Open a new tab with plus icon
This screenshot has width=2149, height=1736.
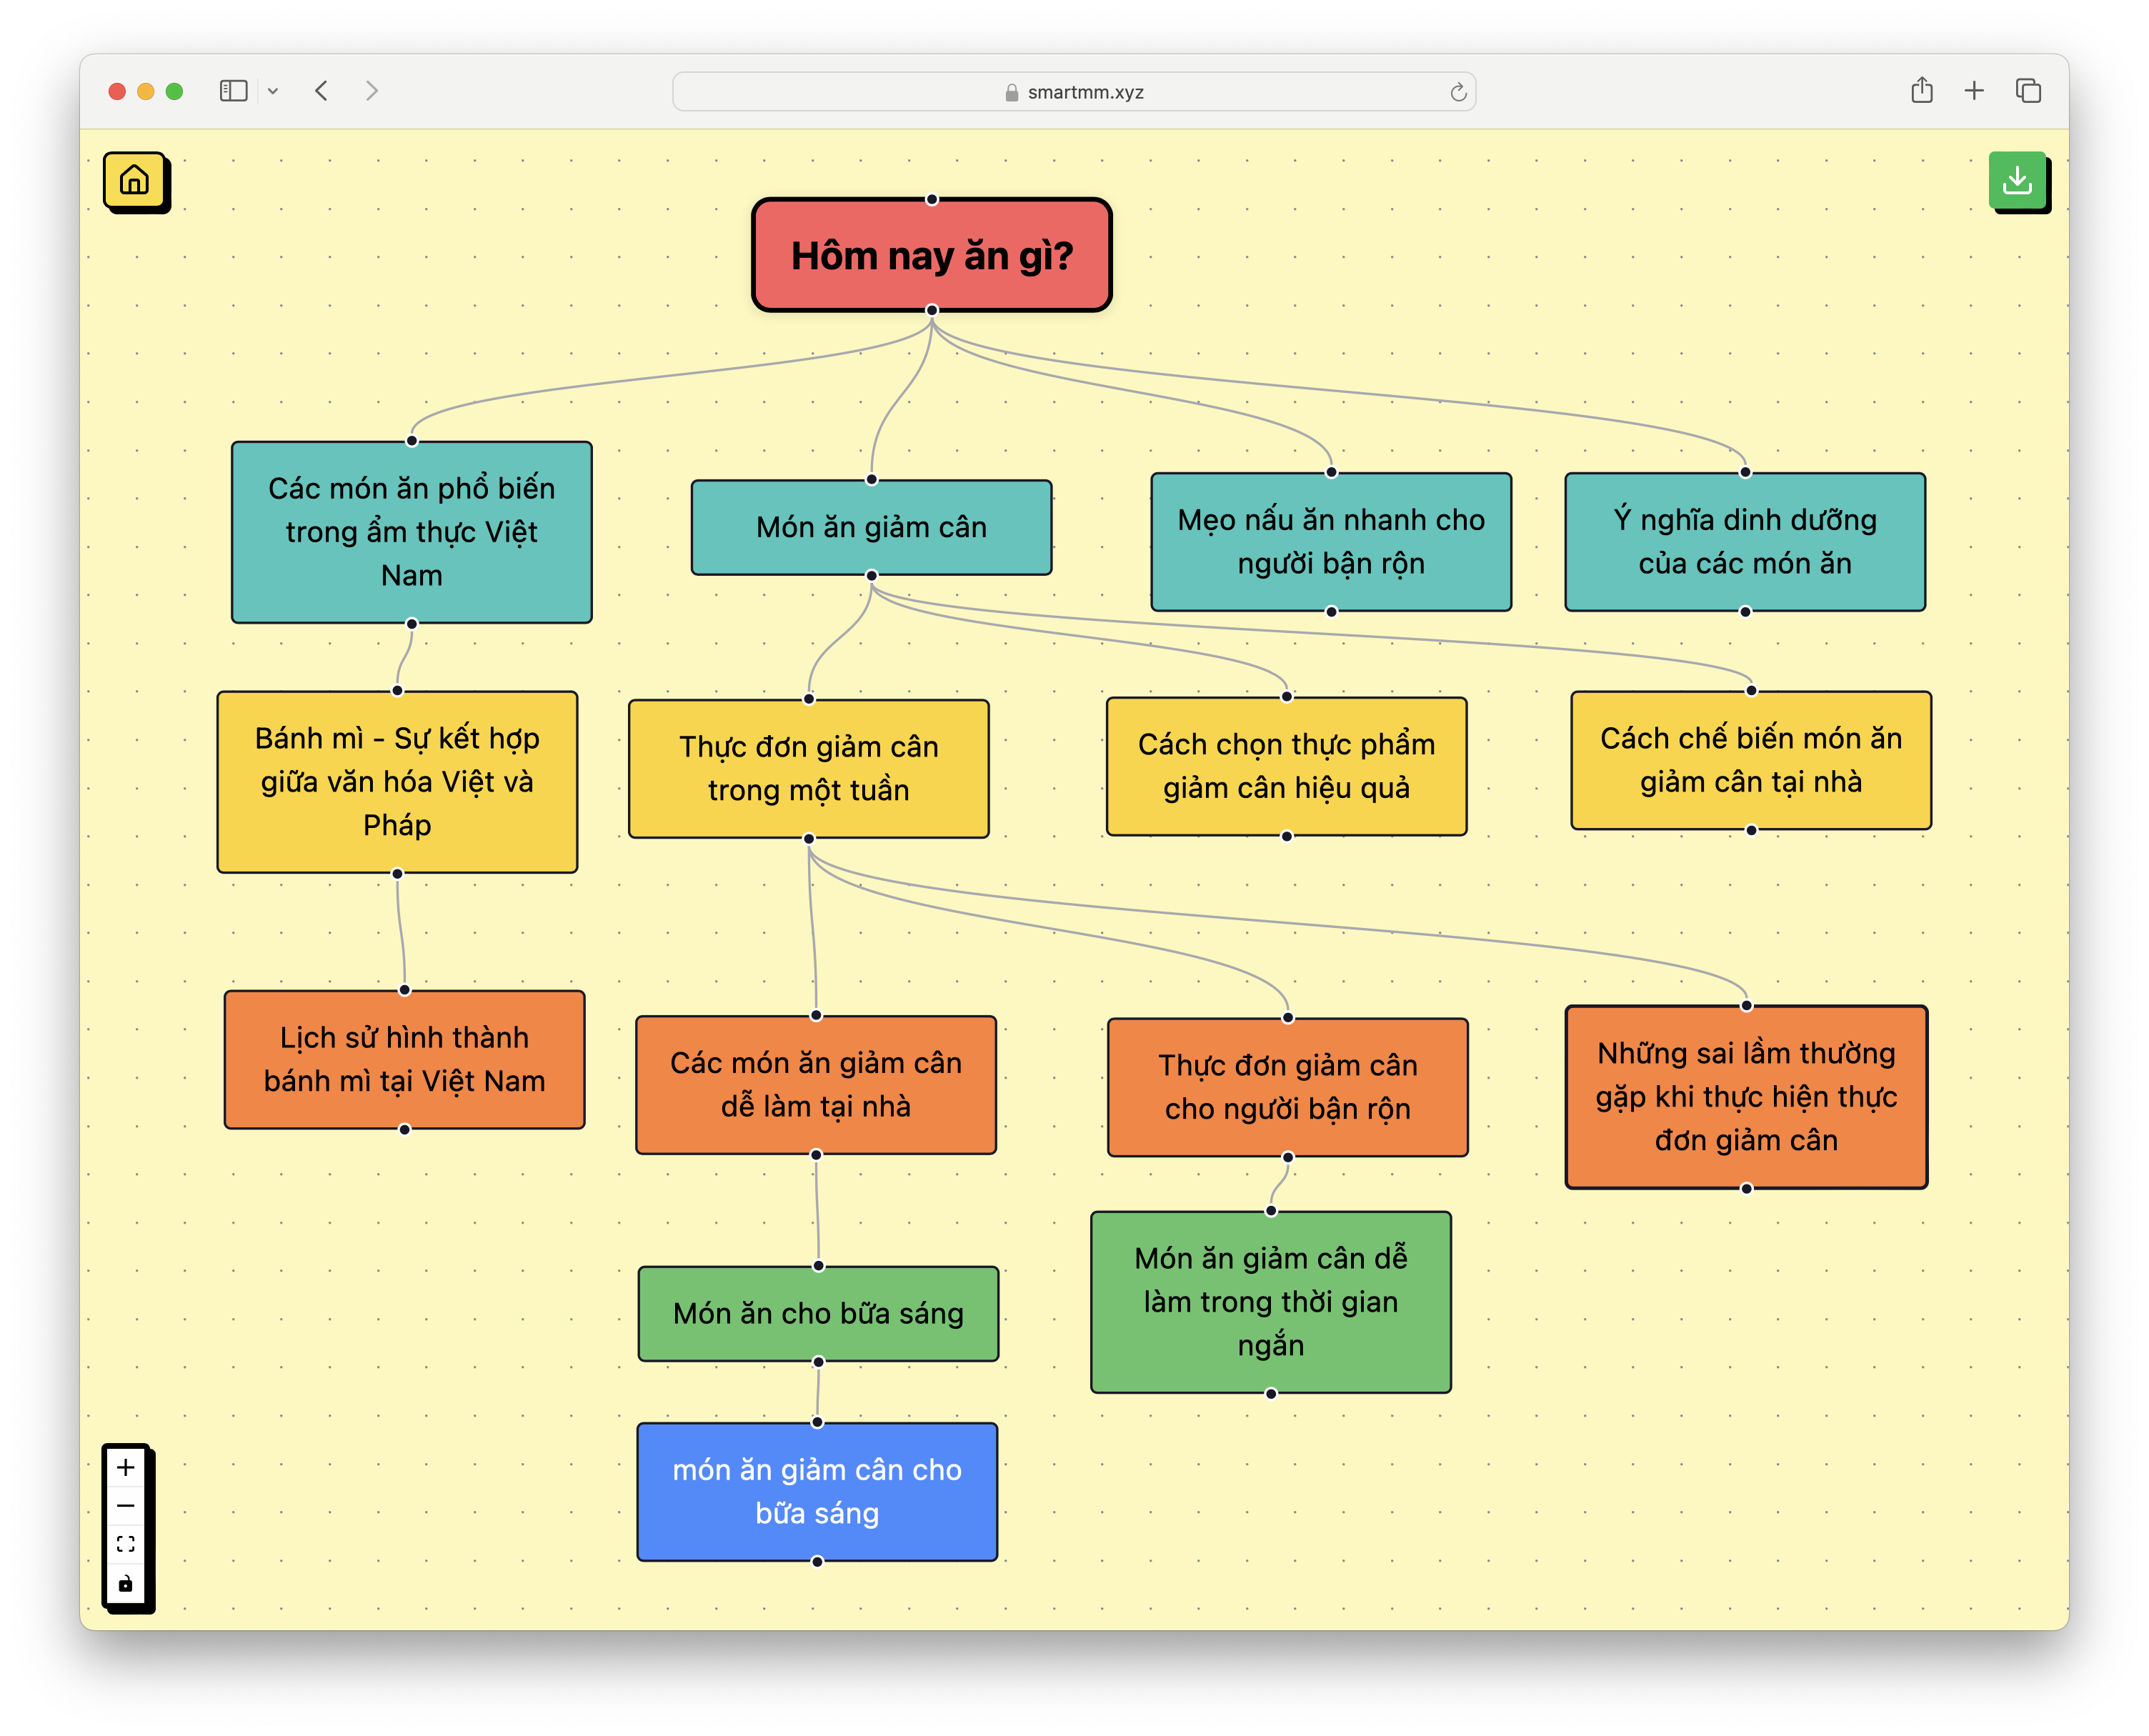(1973, 91)
